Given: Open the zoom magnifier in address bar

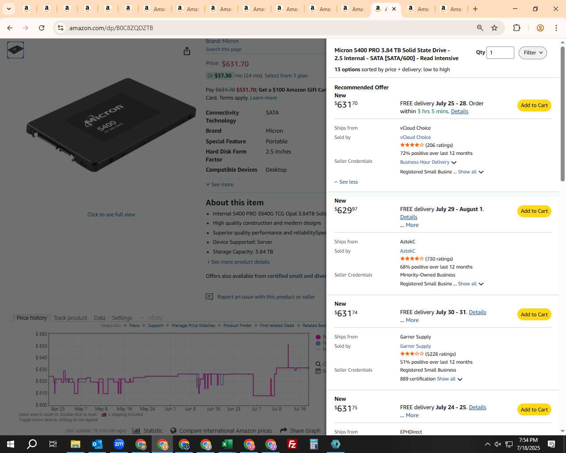Looking at the screenshot, I should (x=480, y=28).
